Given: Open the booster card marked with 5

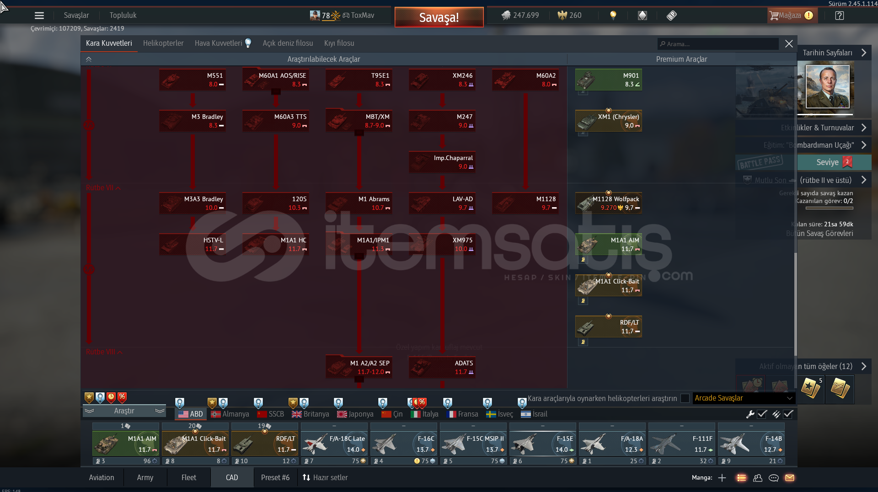Looking at the screenshot, I should [811, 389].
